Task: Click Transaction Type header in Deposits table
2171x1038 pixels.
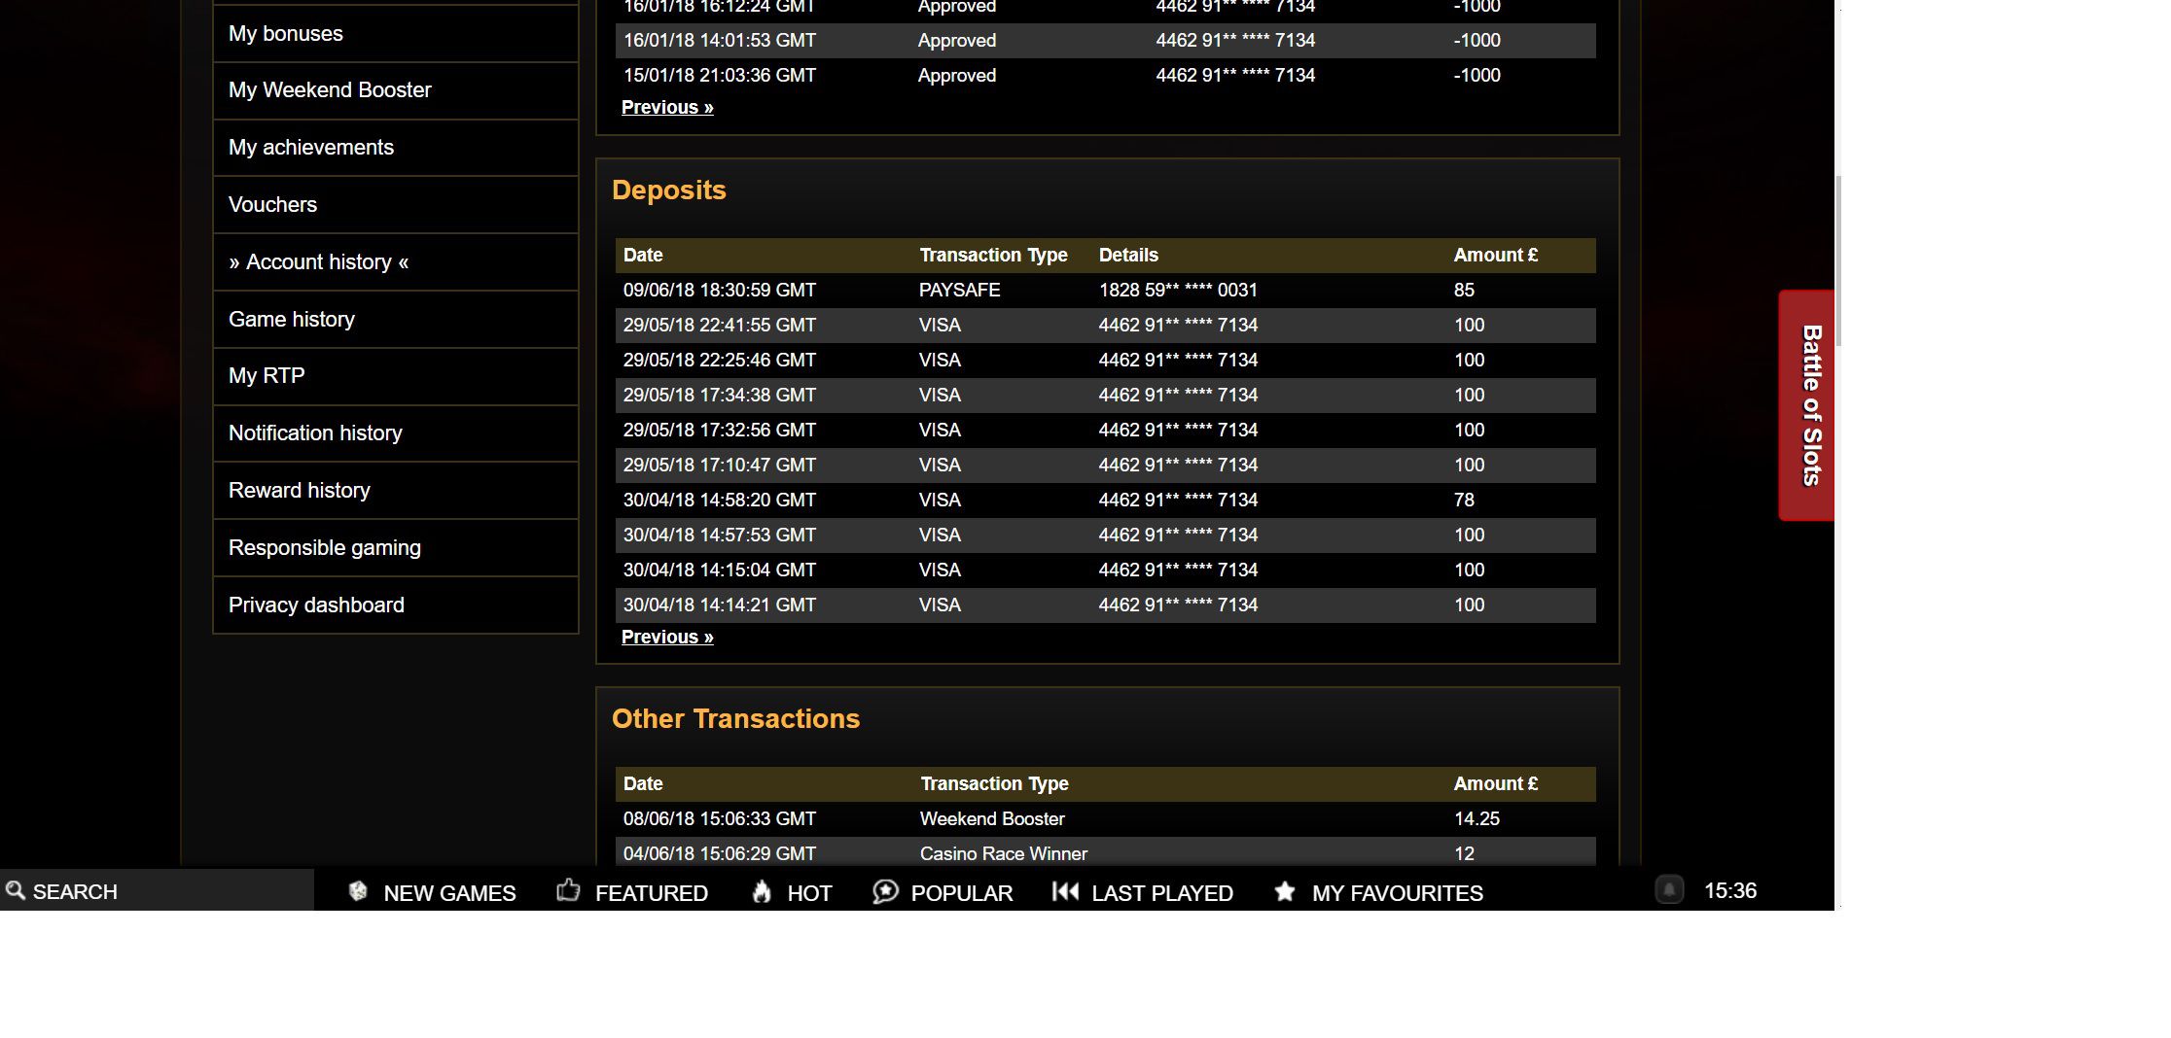Action: [994, 256]
